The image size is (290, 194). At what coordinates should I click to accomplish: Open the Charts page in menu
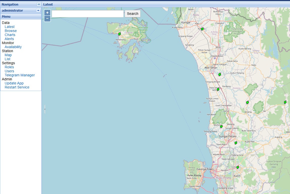click(x=10, y=35)
